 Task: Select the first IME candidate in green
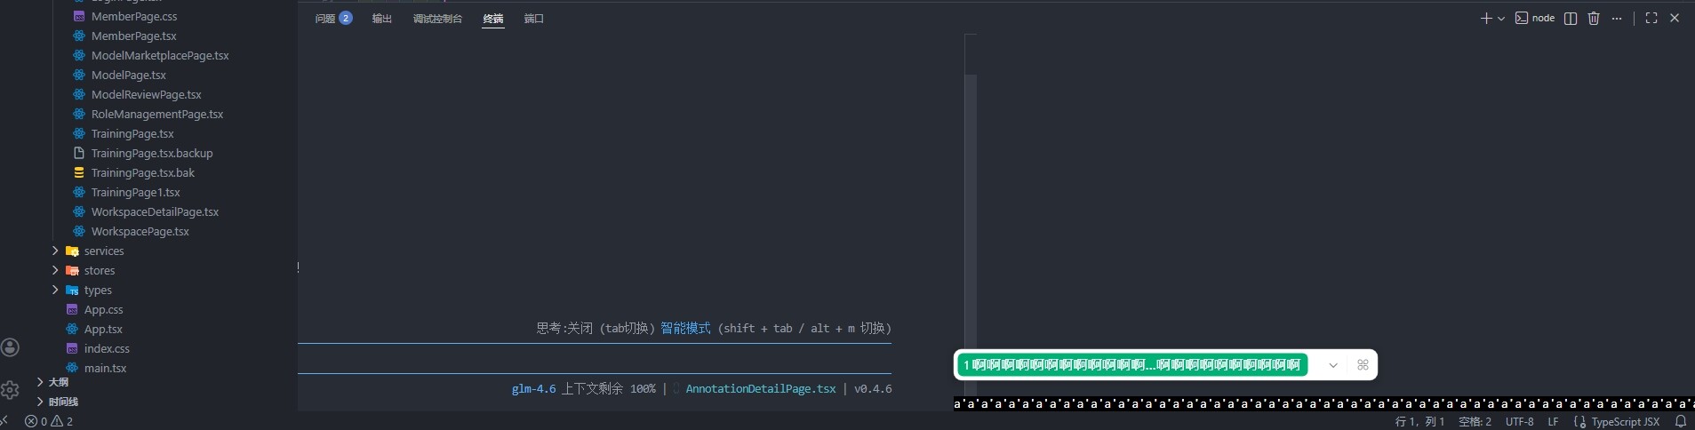tap(1131, 365)
